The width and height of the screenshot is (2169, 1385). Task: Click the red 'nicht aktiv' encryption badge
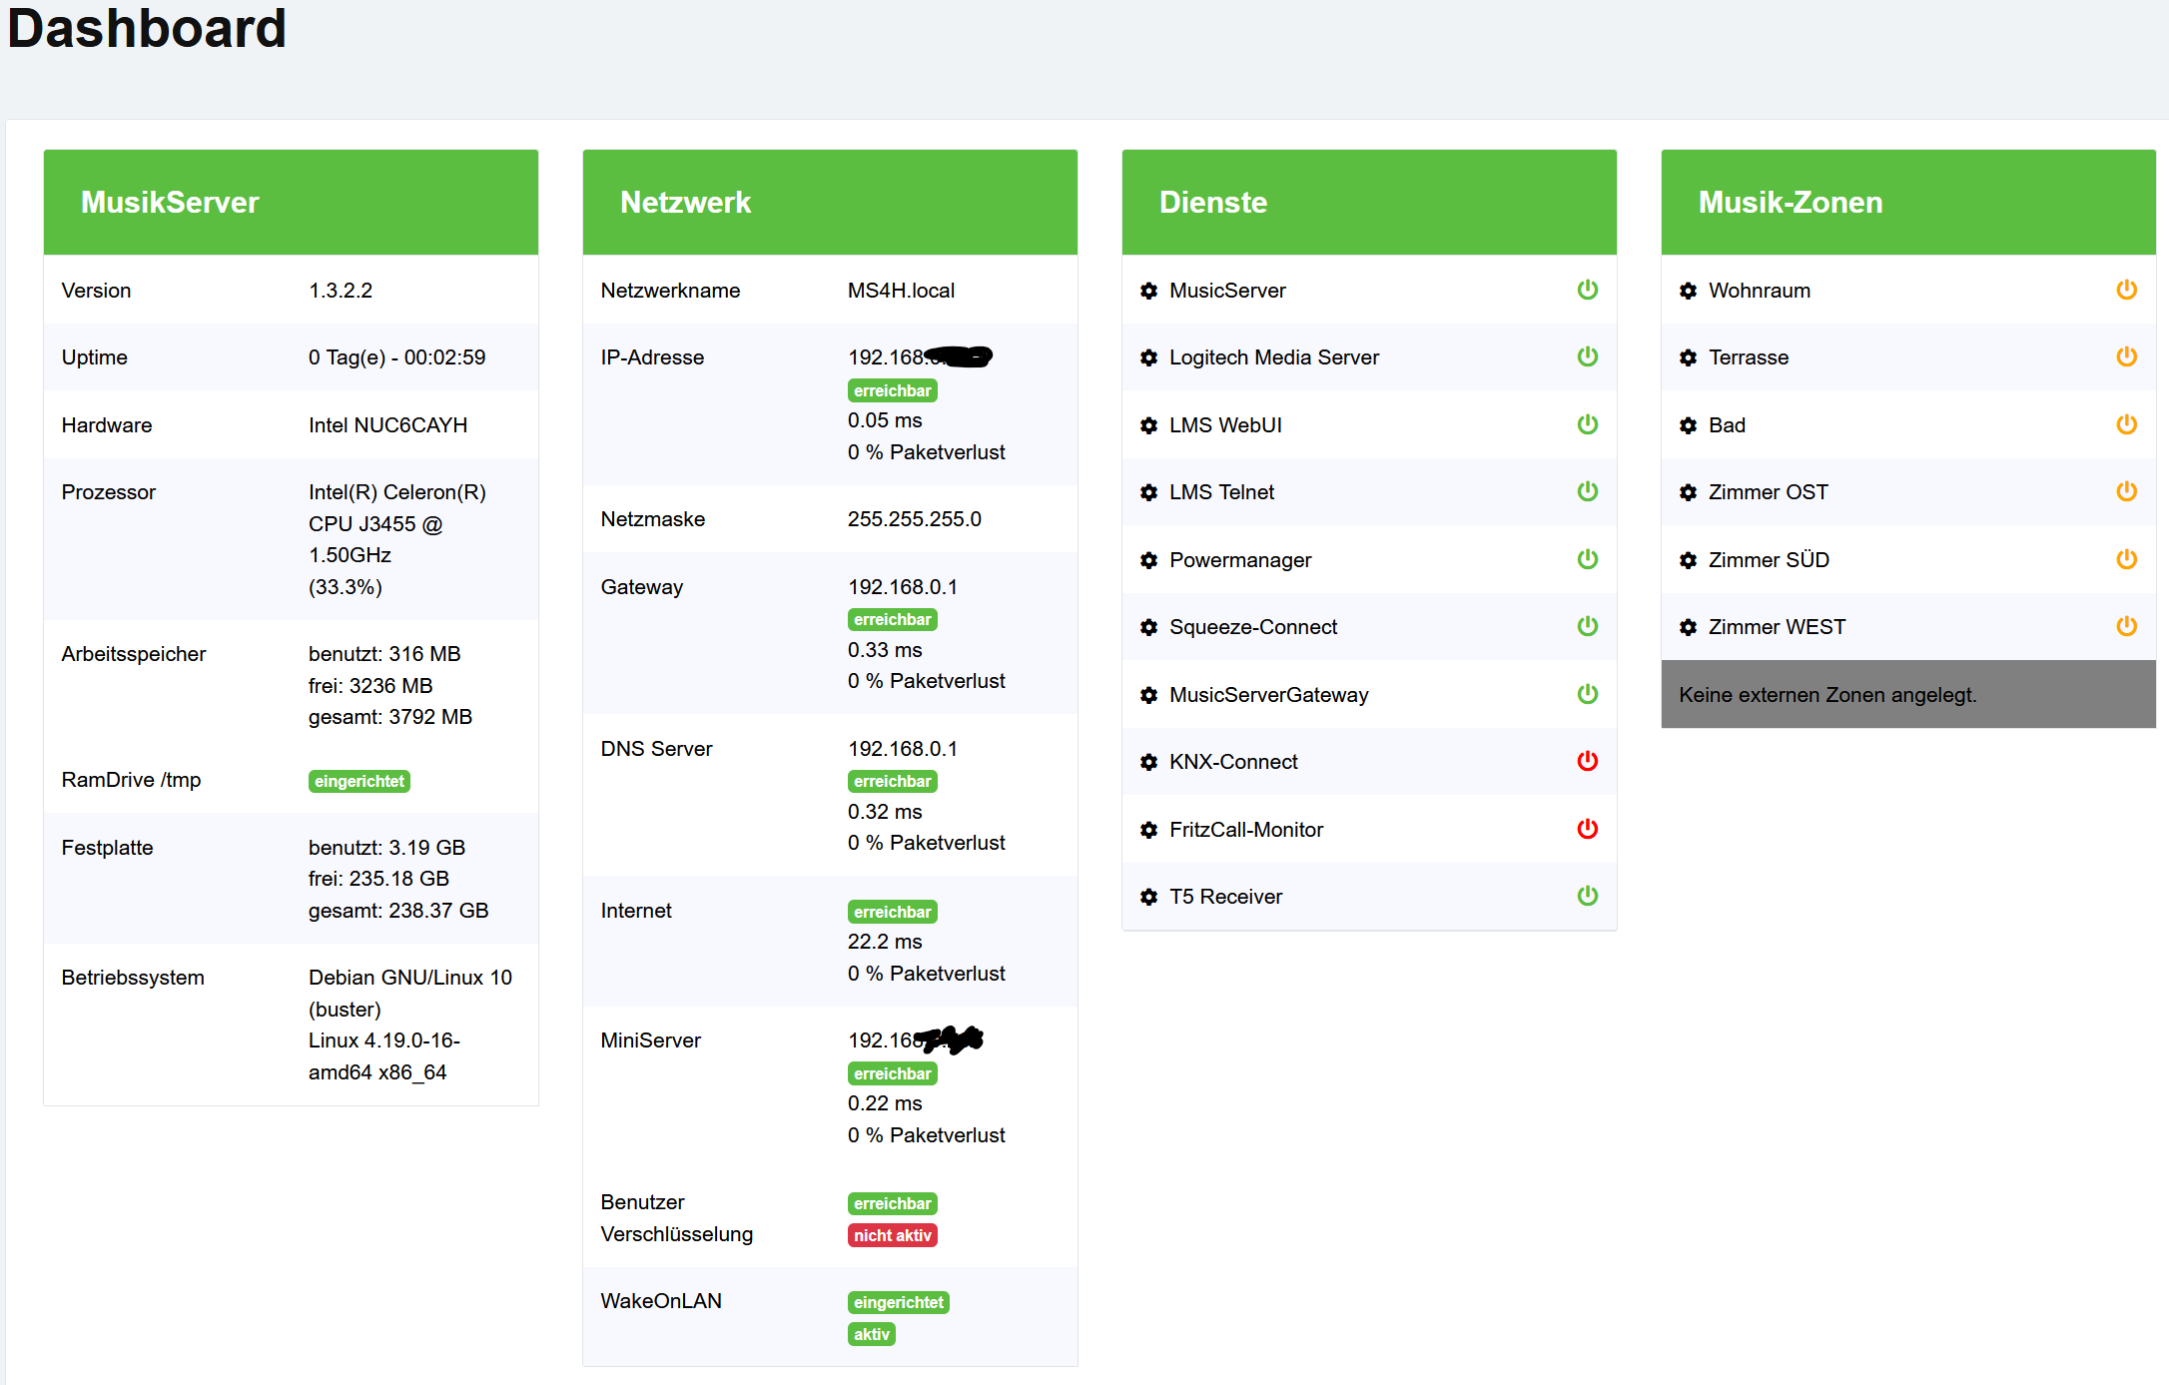[892, 1235]
